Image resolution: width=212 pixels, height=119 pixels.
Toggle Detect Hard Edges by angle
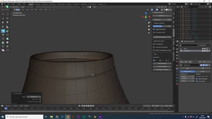pos(154,50)
